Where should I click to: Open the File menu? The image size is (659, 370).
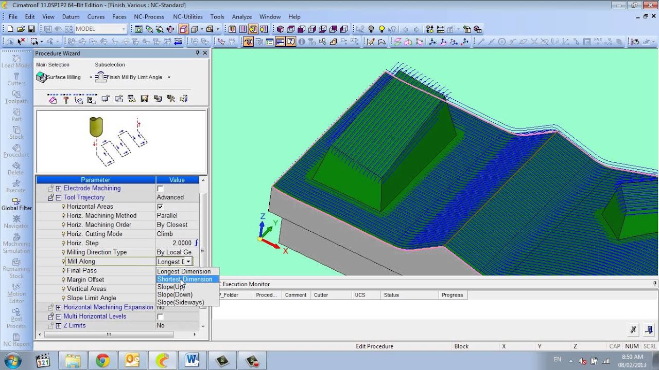coord(13,17)
